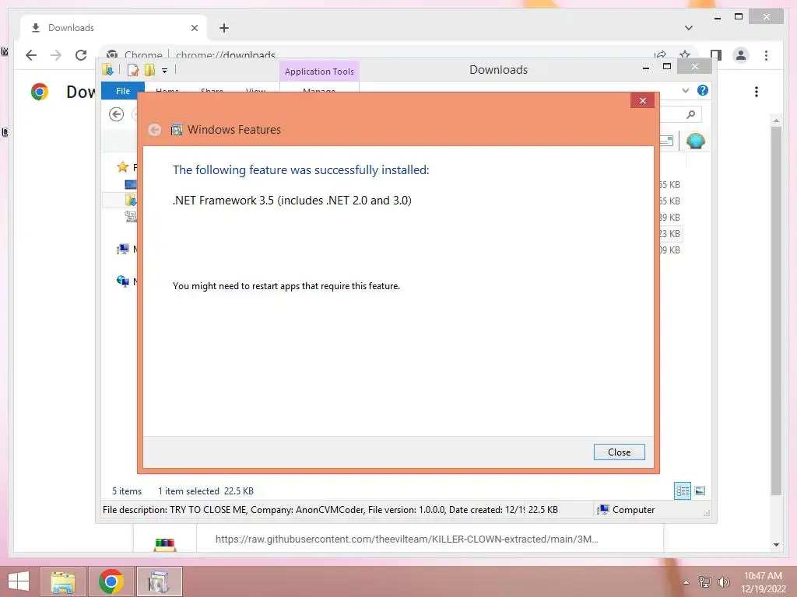Click the '1 item selected 22.5 KB' status text
797x597 pixels.
coord(205,491)
